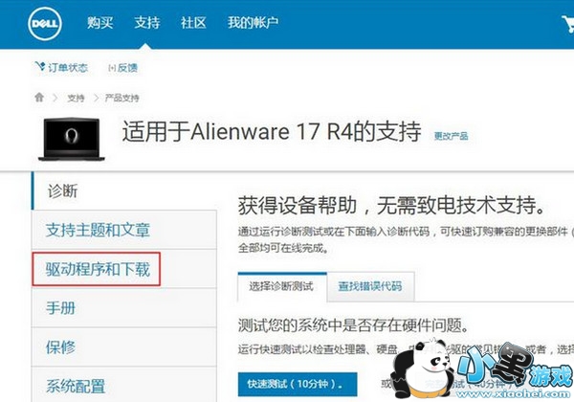Go to home via the house breadcrumb icon

click(x=39, y=98)
